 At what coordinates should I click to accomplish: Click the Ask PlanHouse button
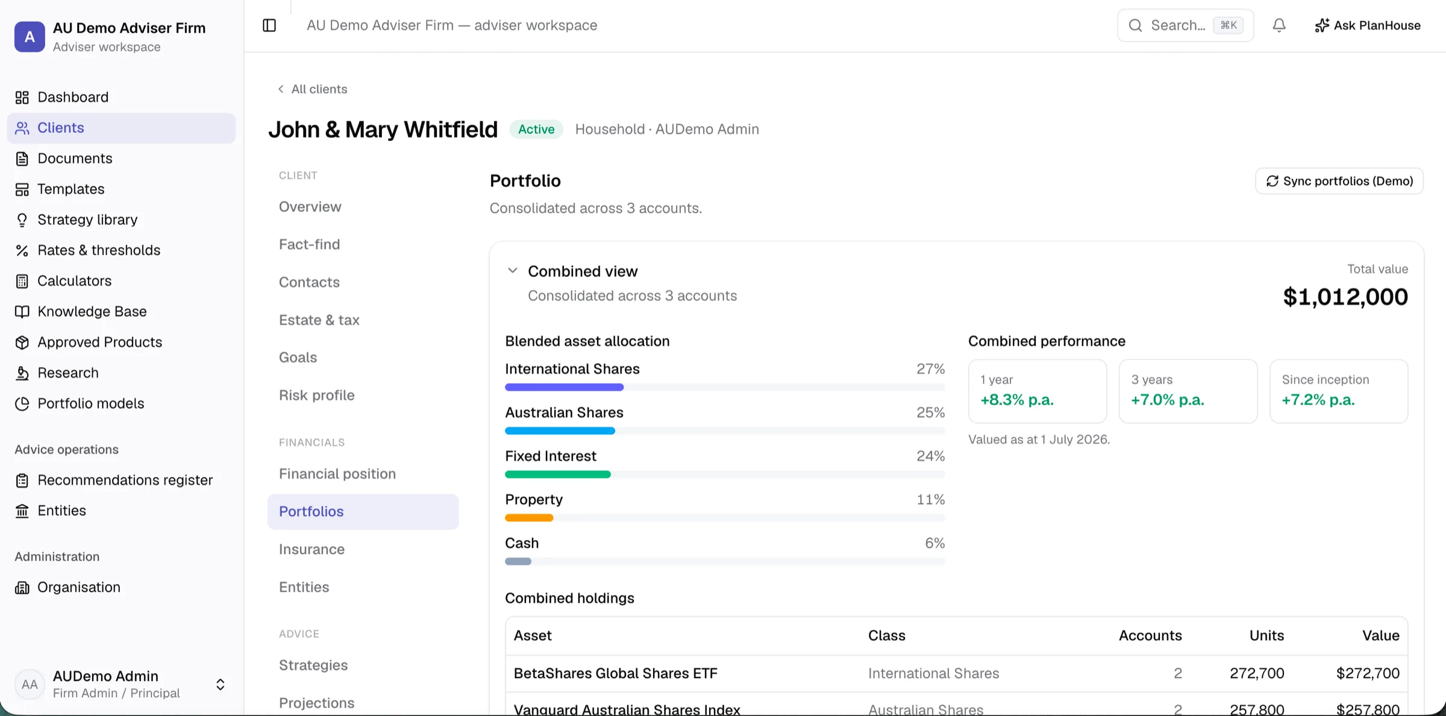pos(1368,25)
